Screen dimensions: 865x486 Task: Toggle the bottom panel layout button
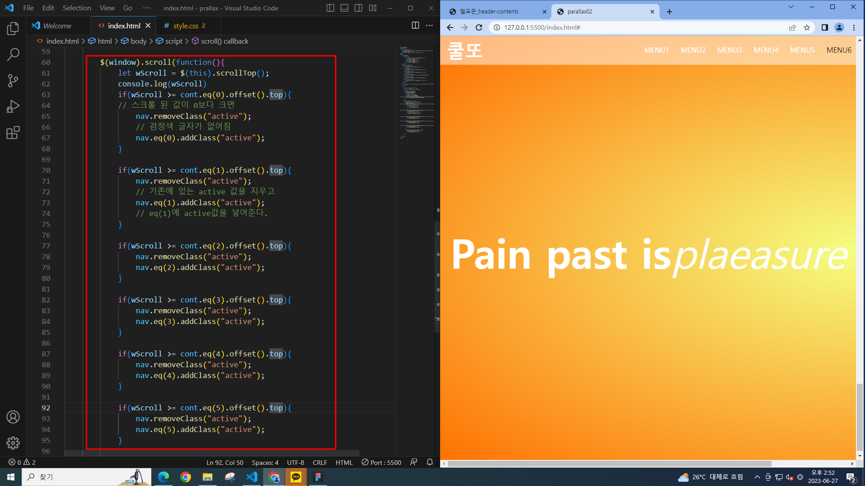(x=344, y=8)
